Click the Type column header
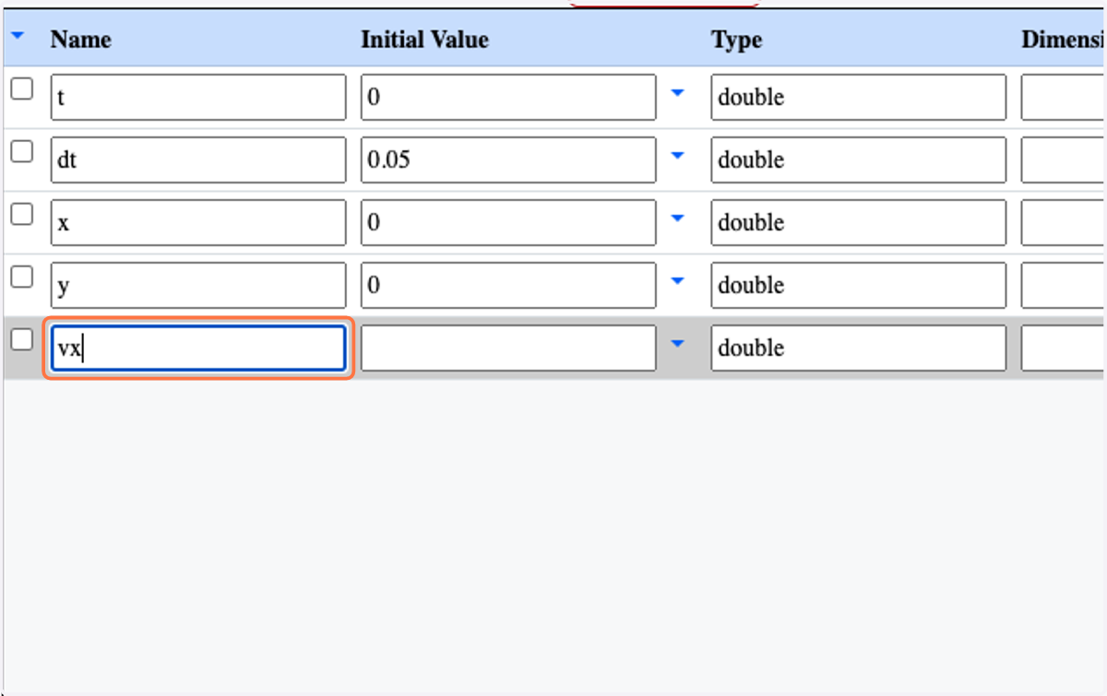The image size is (1107, 696). tap(736, 40)
